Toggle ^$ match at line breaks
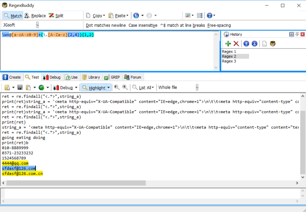 pyautogui.click(x=182, y=25)
